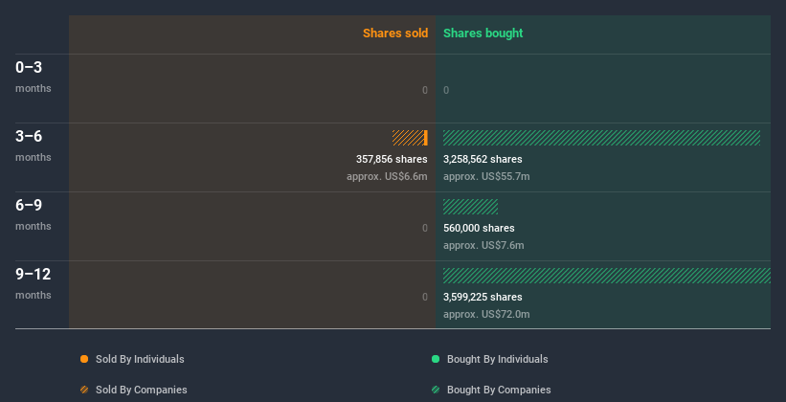Click the 357,856 shares value
This screenshot has width=786, height=402.
pos(392,160)
